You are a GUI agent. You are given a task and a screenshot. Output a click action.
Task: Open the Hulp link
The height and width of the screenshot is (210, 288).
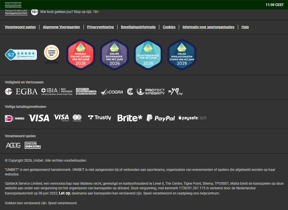pos(245,27)
